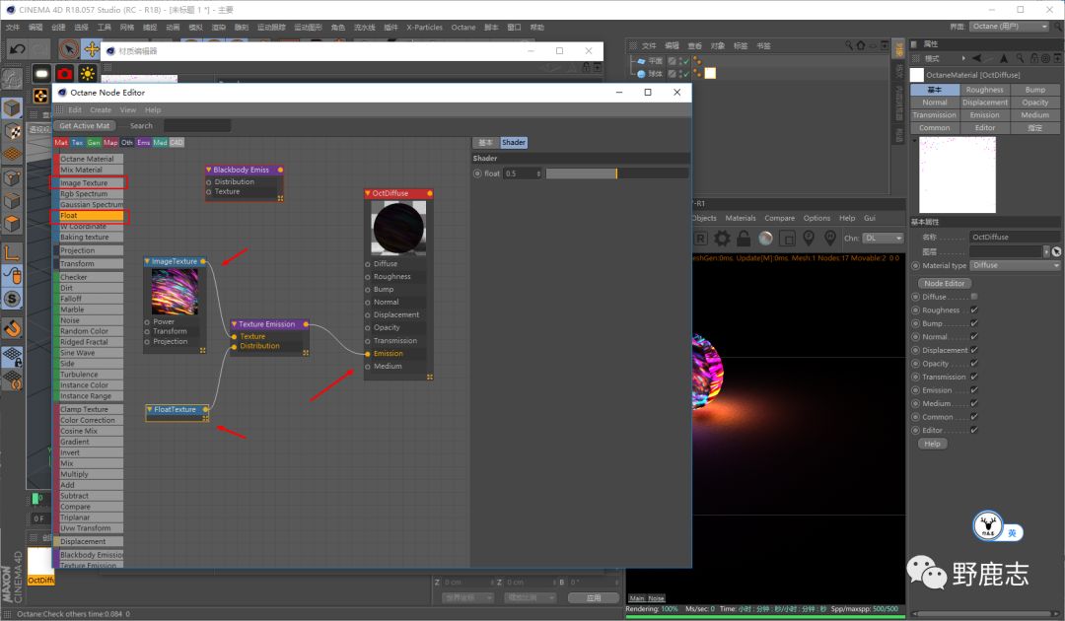Image resolution: width=1065 pixels, height=621 pixels.
Task: Open the Material type dropdown
Action: pos(1015,265)
